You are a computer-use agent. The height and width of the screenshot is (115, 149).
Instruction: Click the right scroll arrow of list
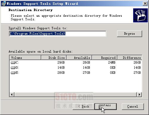tap(139, 94)
